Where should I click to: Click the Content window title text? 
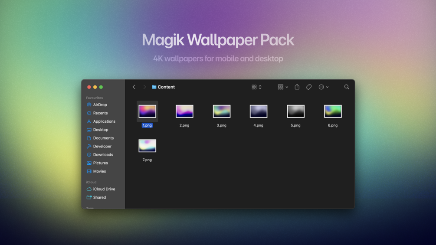pyautogui.click(x=166, y=87)
